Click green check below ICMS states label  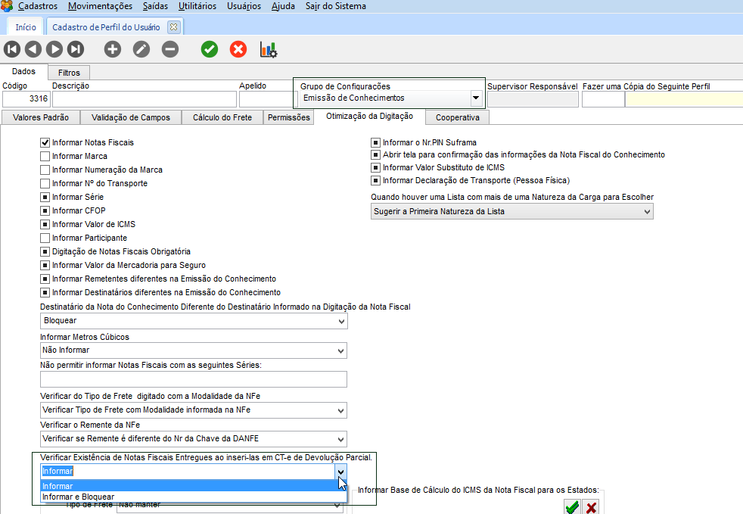572,507
